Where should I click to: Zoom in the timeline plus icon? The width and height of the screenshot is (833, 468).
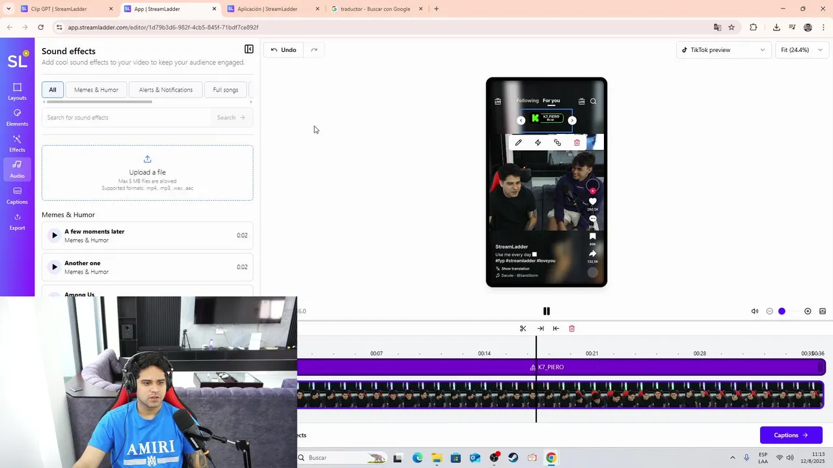[808, 311]
